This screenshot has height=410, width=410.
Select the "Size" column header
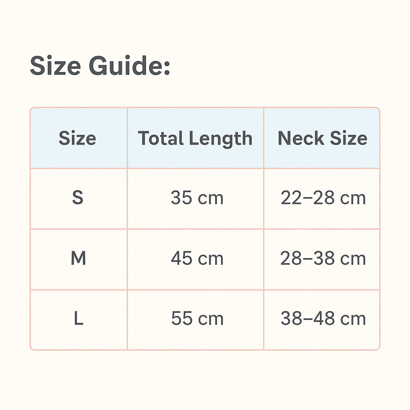77,139
